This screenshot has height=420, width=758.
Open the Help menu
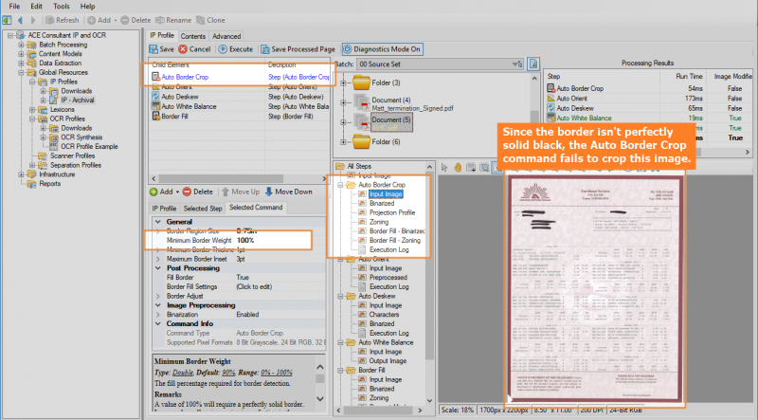[x=87, y=7]
